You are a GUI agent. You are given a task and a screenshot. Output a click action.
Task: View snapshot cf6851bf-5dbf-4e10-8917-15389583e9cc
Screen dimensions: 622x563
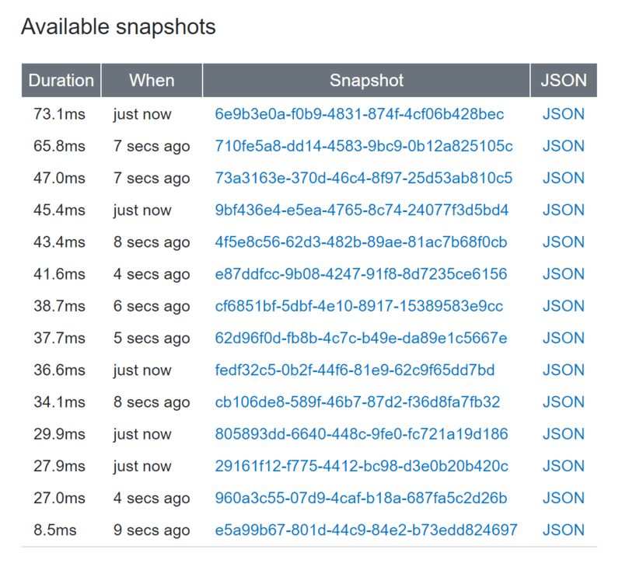click(358, 306)
